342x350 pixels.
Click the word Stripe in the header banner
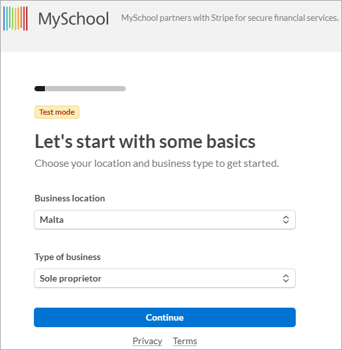(221, 18)
